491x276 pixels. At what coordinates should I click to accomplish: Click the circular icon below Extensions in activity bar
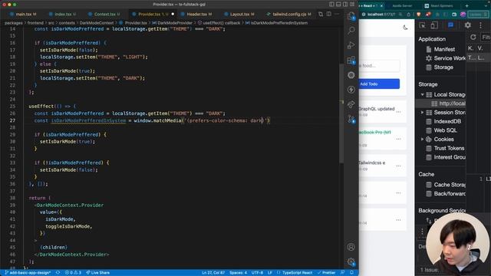(x=351, y=75)
